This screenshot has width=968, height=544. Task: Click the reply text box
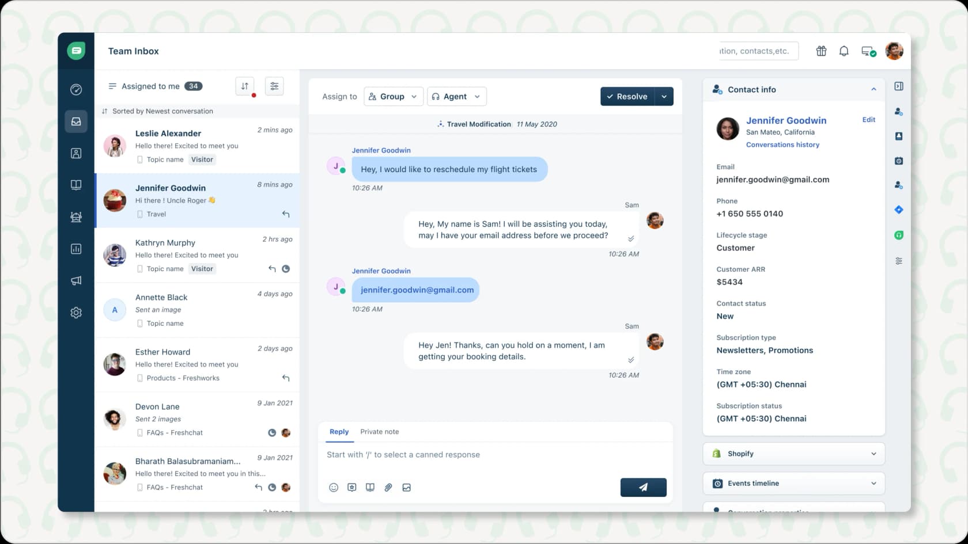pyautogui.click(x=496, y=455)
